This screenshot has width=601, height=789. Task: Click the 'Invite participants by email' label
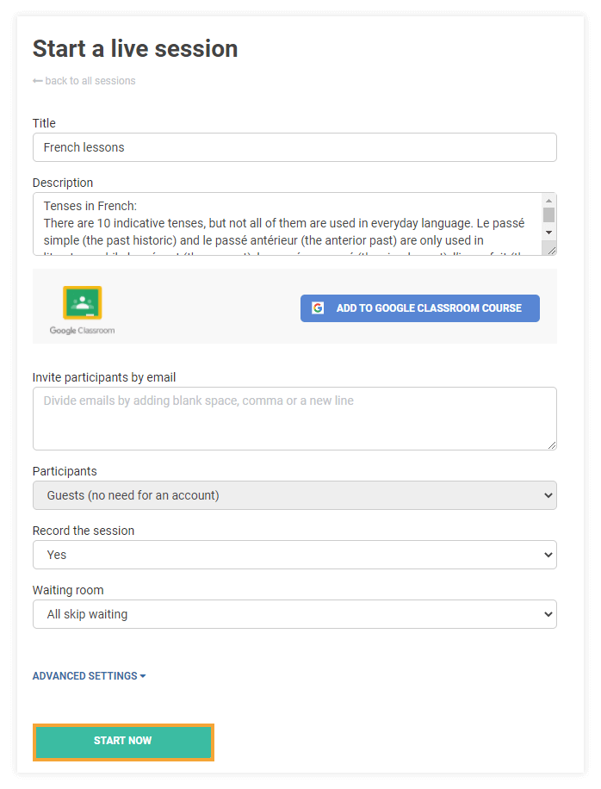(104, 377)
